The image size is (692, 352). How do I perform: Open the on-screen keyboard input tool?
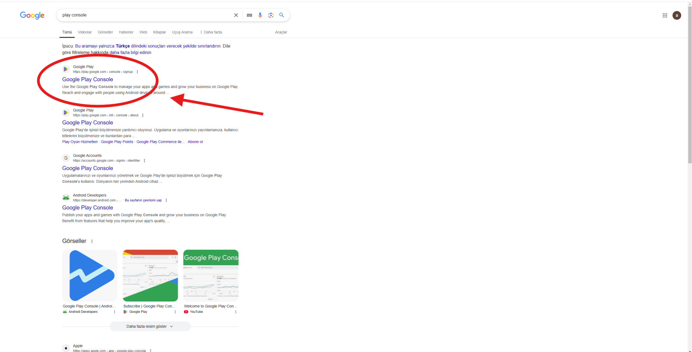click(249, 15)
